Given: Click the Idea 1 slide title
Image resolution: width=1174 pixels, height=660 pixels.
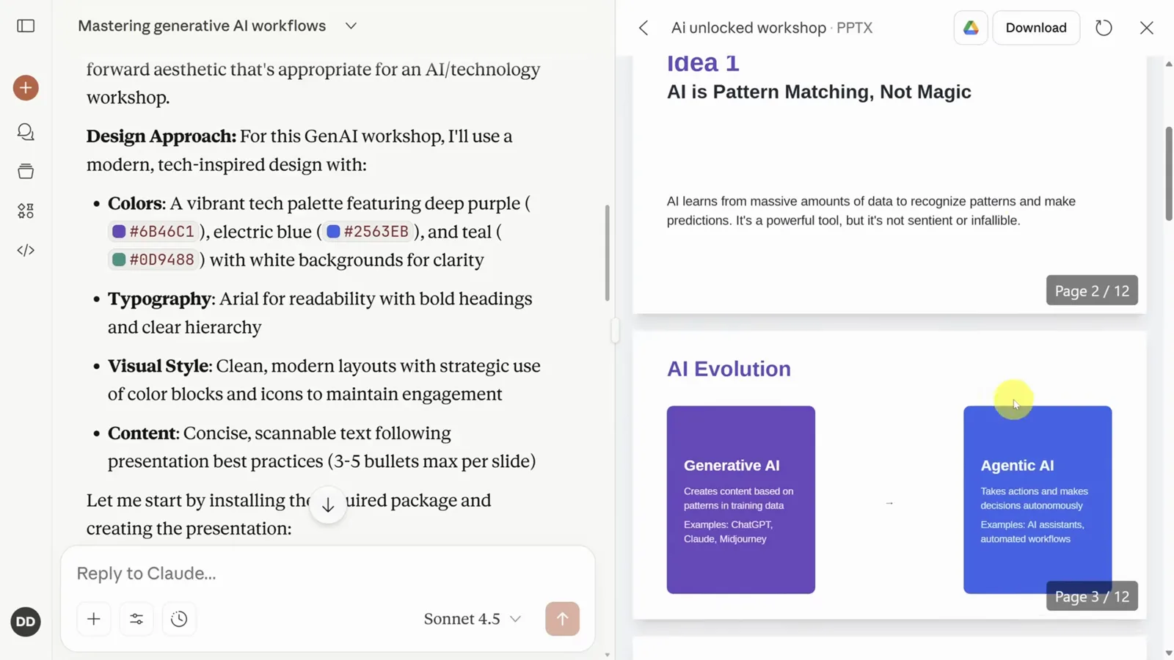Looking at the screenshot, I should 703,63.
